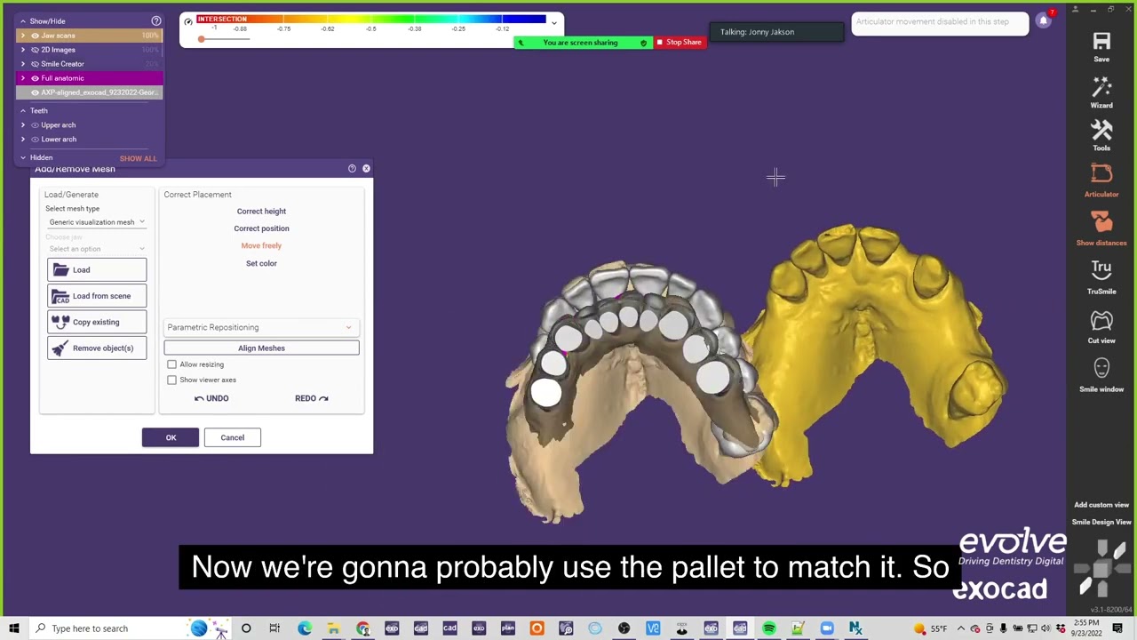Expand the 2D Images group
1137x640 pixels.
23,50
